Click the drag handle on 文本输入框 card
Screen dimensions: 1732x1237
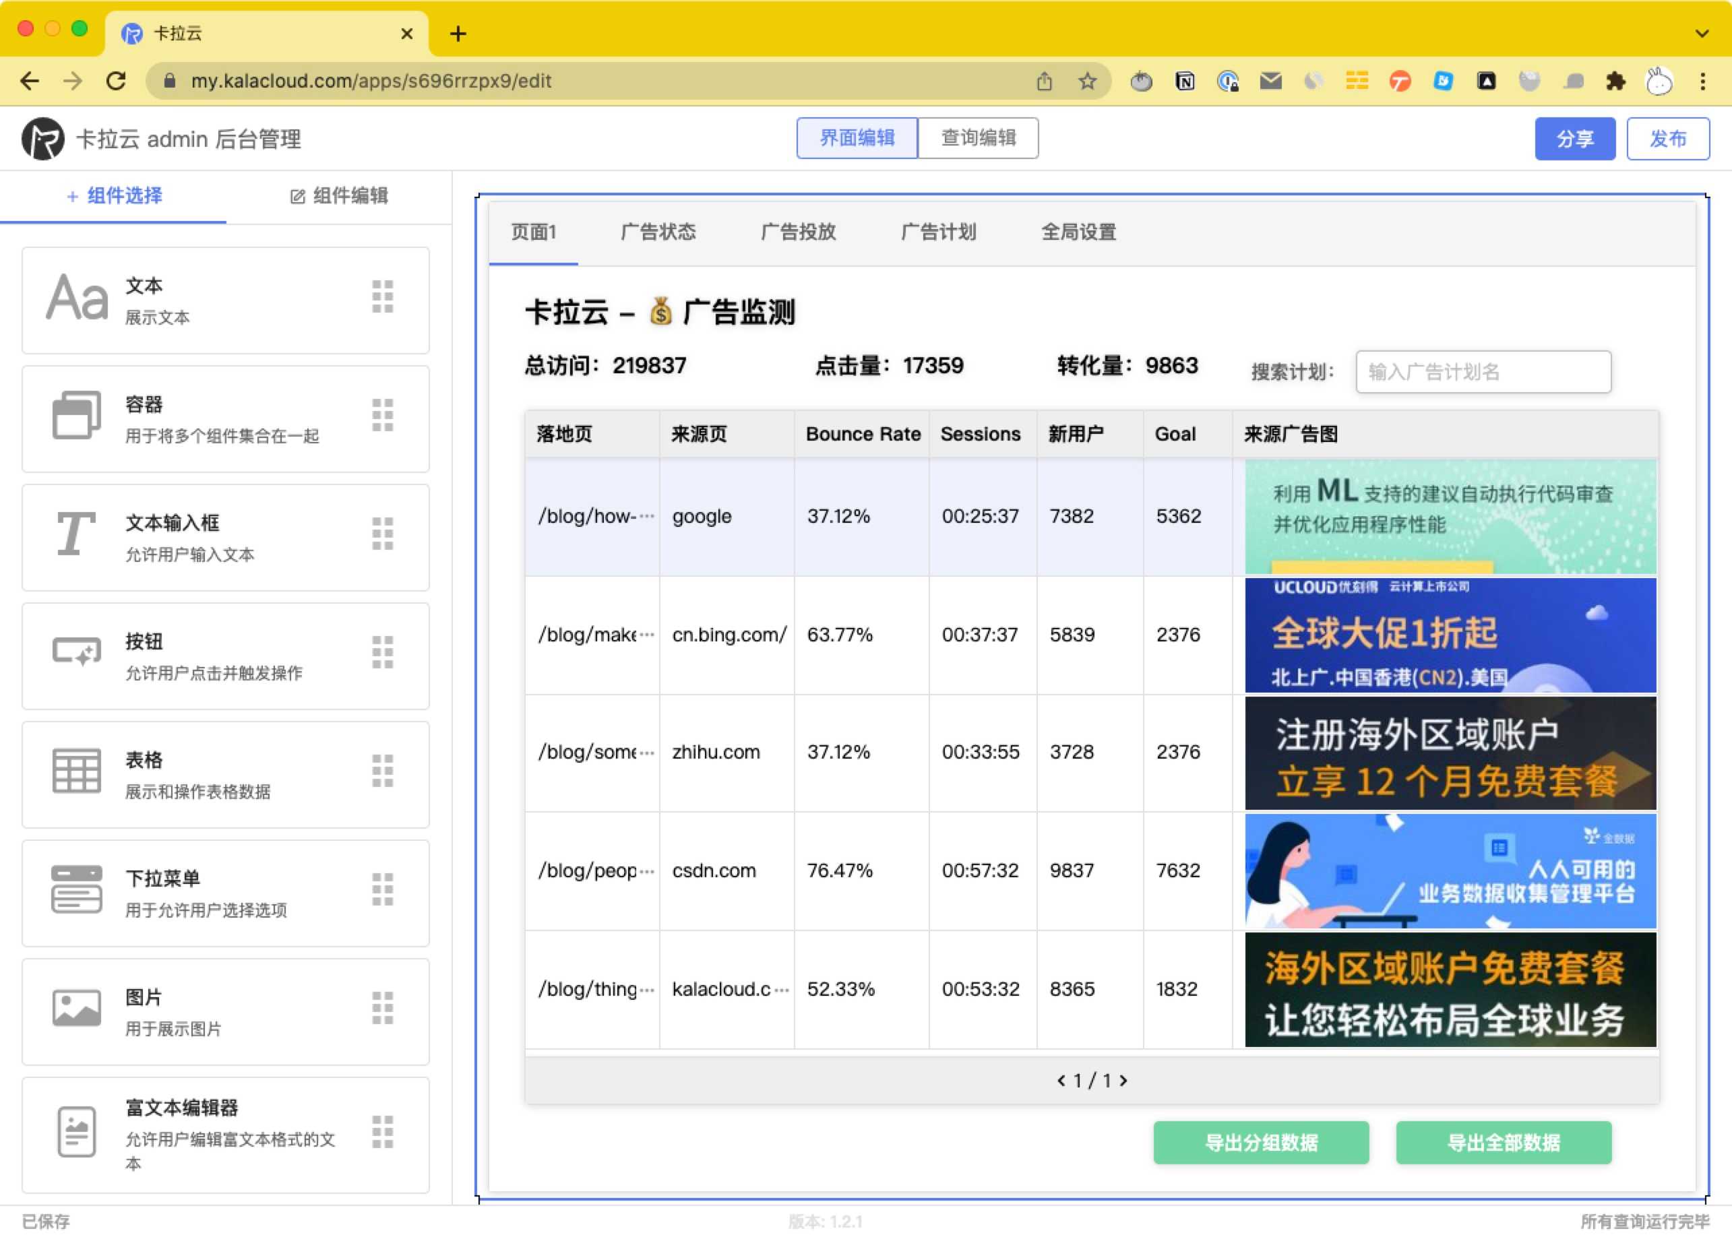point(383,534)
